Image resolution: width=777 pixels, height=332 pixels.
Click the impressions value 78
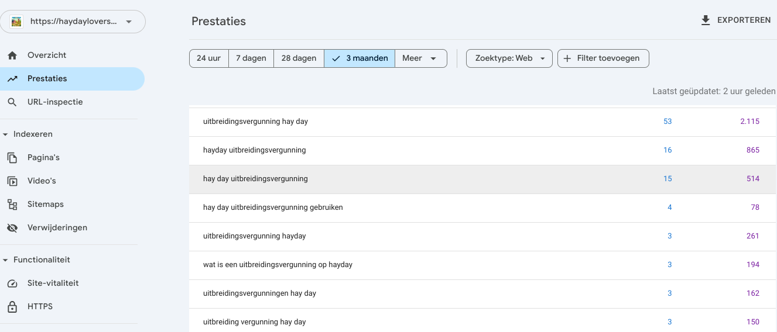pyautogui.click(x=755, y=207)
